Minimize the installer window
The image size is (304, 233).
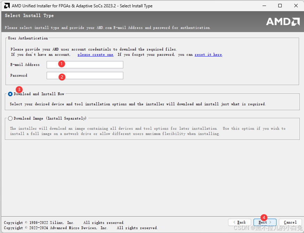(264, 6)
